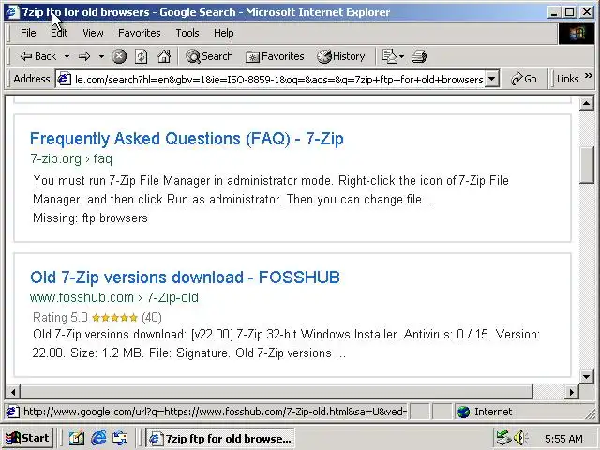The height and width of the screenshot is (450, 600).
Task: Click the Show Desktop Quick Launch icon
Action: [77, 438]
